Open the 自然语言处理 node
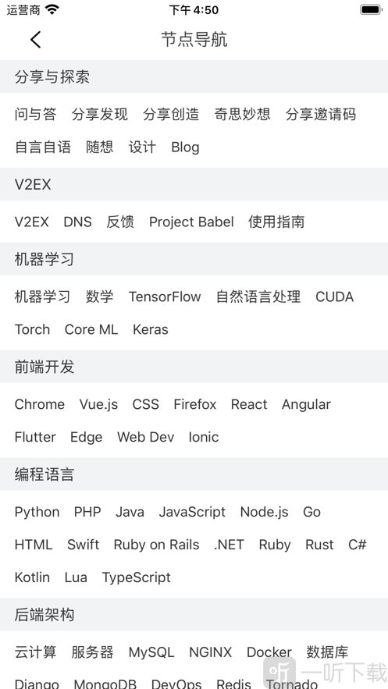 [258, 297]
